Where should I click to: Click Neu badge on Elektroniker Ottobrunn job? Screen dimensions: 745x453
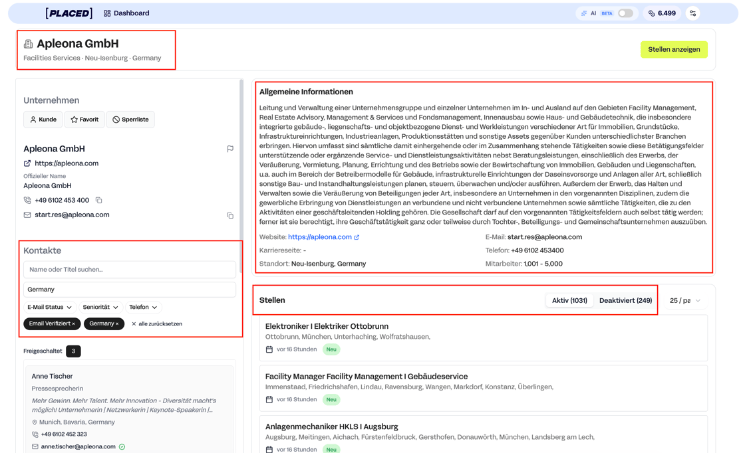pyautogui.click(x=331, y=349)
